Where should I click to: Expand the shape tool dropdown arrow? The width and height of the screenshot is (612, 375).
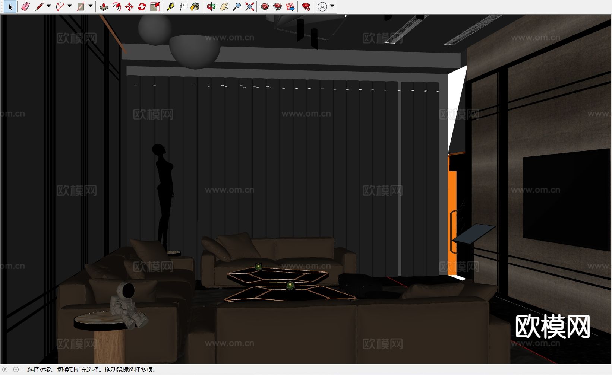[91, 6]
